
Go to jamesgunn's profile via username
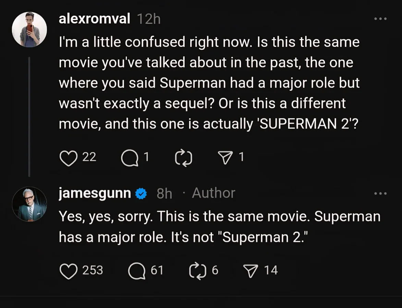95,193
